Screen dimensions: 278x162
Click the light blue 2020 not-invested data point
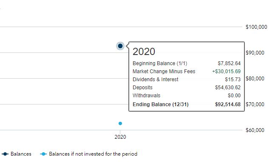coord(120,124)
